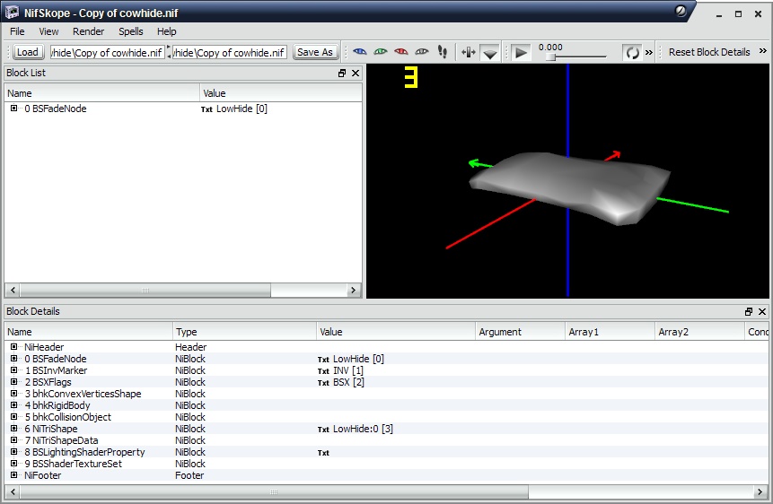Click Block Details Type column header
Viewport: 773px width, 504px height.
[244, 332]
